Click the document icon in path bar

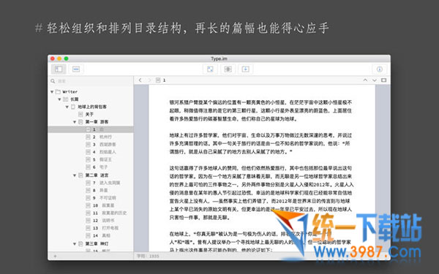158,80
